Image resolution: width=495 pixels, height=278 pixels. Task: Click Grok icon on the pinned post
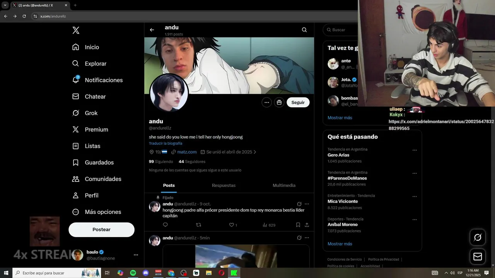(x=299, y=204)
